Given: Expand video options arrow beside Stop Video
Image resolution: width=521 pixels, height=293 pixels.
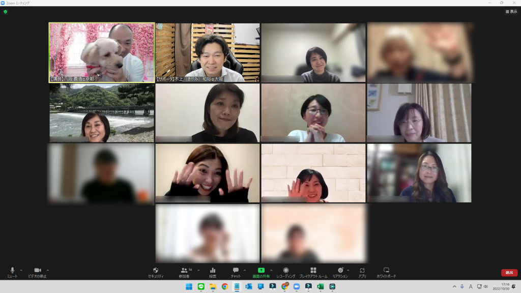Looking at the screenshot, I should click(x=48, y=270).
